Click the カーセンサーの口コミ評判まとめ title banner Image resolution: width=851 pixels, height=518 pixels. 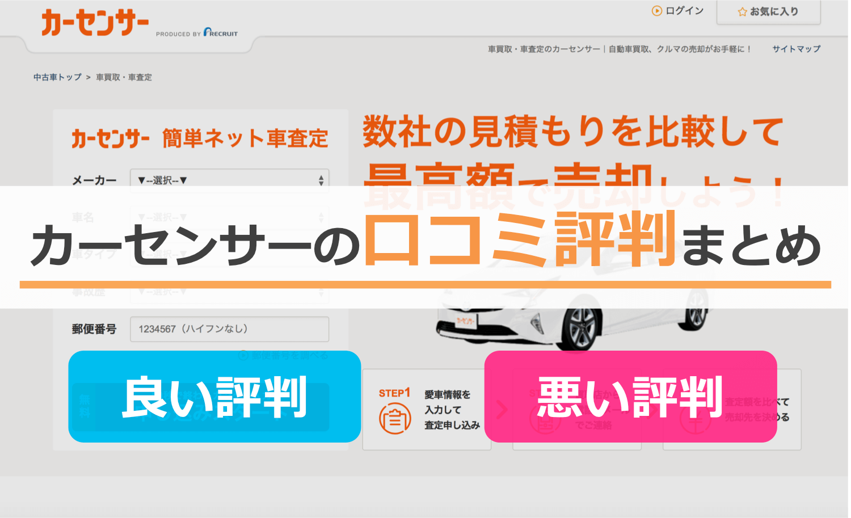[425, 247]
